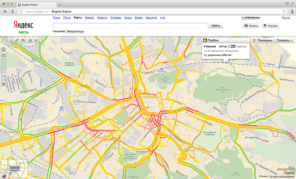Image resolution: width=296 pixels, height=179 pixels.
Task: Open the Словари service link
Action: [x=116, y=17]
